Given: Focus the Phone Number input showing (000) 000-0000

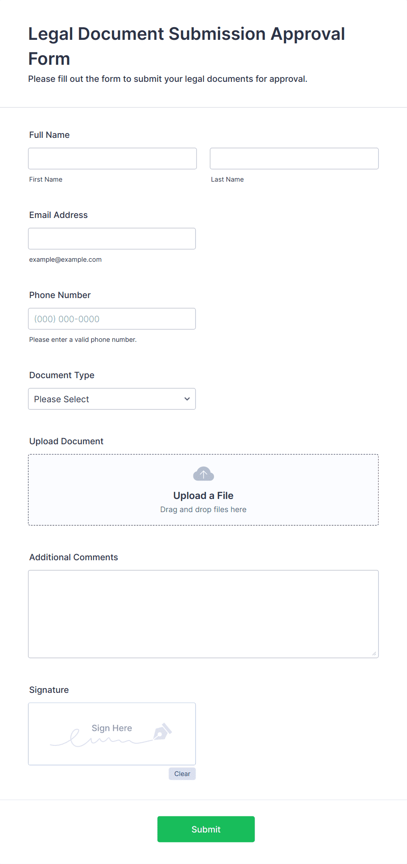Looking at the screenshot, I should coord(112,319).
